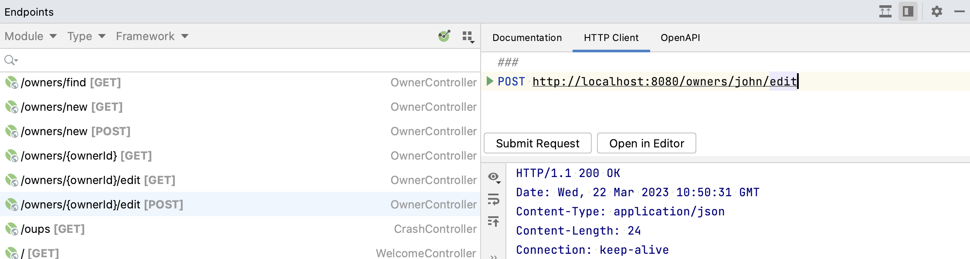
Task: Show more response actions via double chevron
Action: (493, 256)
